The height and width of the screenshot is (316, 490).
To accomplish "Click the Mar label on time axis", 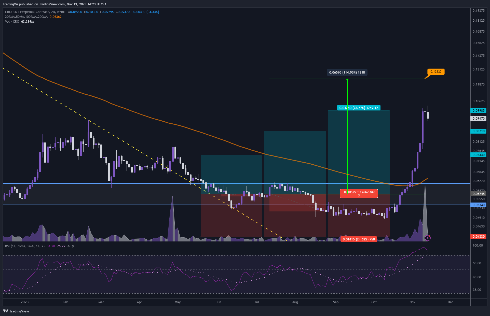I will click(x=101, y=302).
